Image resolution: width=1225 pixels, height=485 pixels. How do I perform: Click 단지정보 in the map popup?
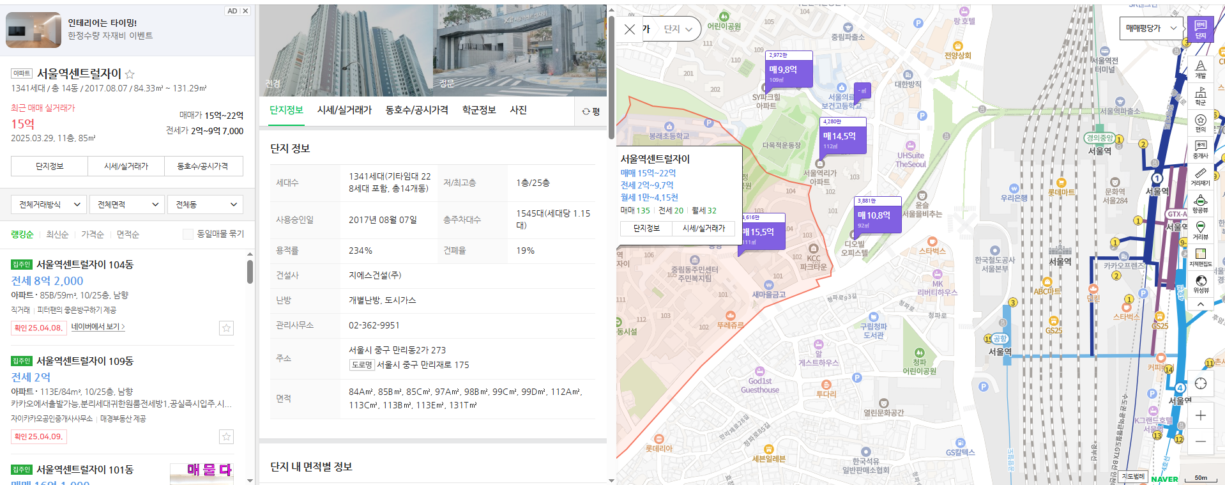point(646,228)
